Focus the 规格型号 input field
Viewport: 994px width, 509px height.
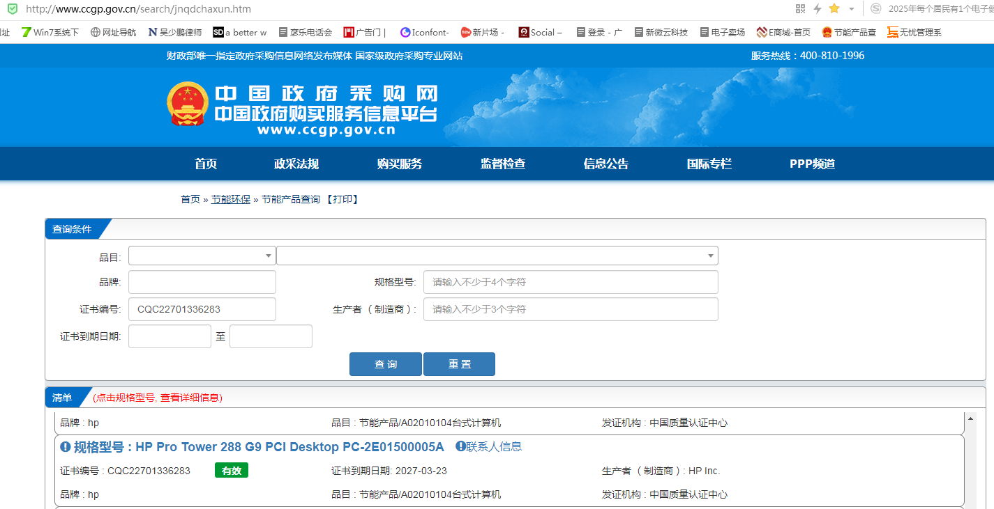point(571,282)
